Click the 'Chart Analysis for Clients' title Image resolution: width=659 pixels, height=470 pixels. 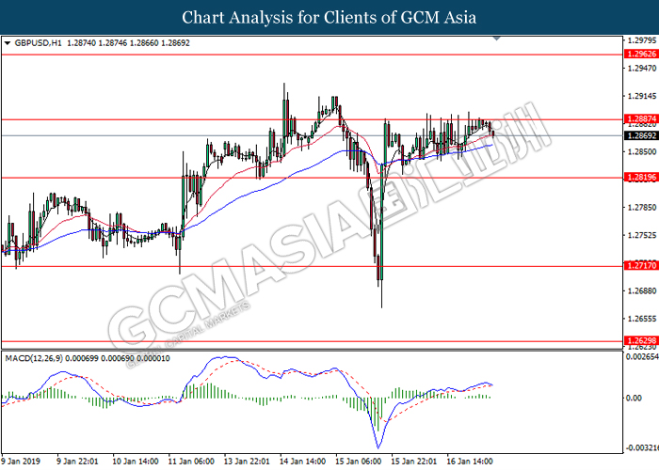(x=329, y=17)
